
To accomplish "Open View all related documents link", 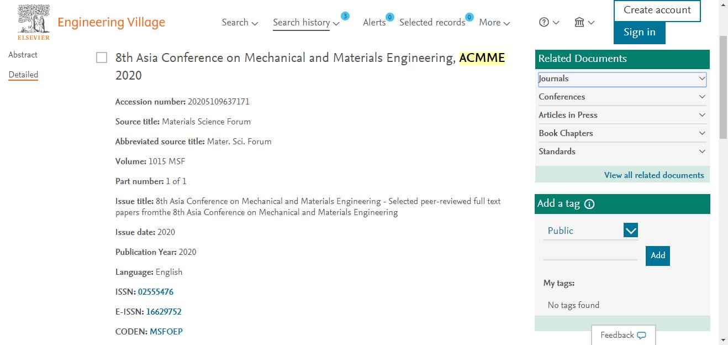I will point(654,175).
